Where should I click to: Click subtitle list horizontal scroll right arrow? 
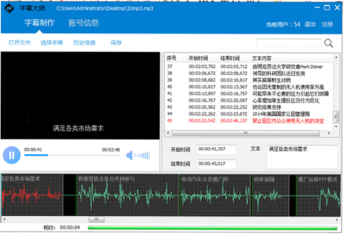(329, 133)
